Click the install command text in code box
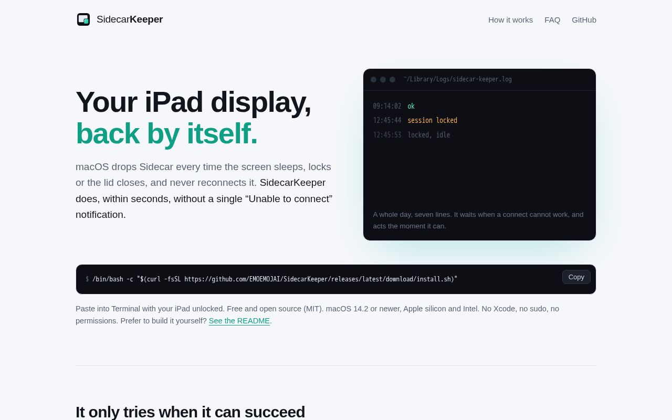 pos(275,279)
